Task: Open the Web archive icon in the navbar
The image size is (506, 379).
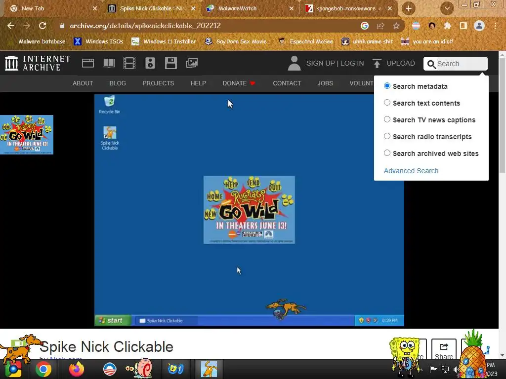Action: click(88, 63)
